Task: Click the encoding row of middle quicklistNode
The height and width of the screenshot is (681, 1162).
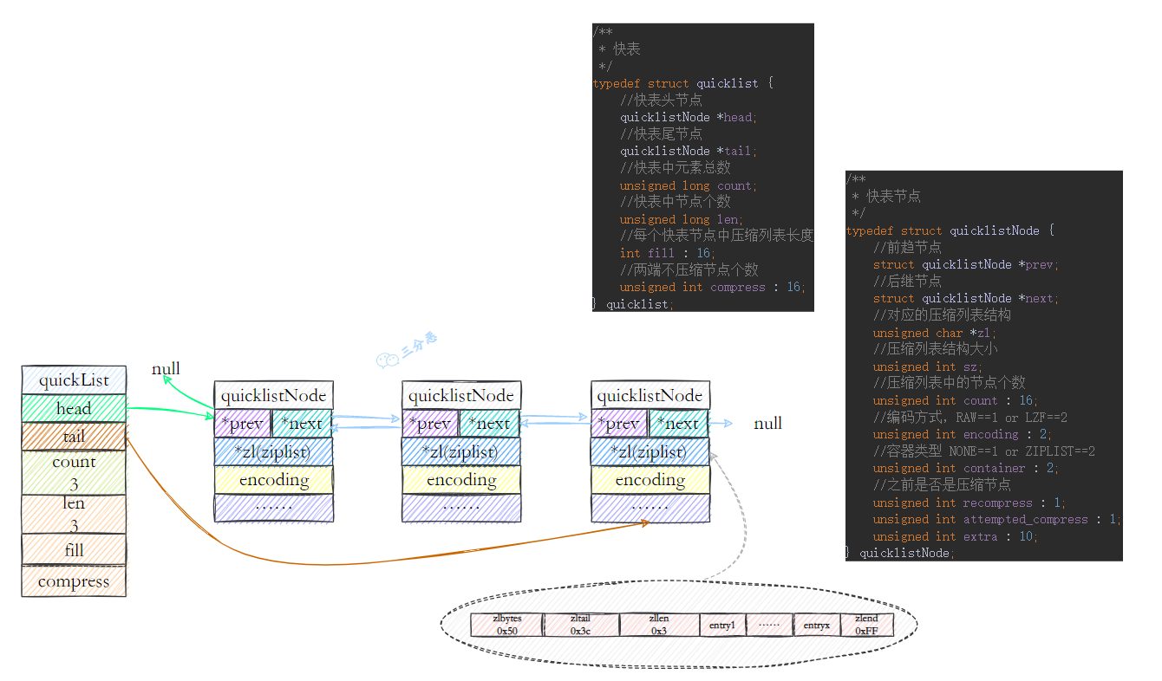Action: [x=460, y=480]
